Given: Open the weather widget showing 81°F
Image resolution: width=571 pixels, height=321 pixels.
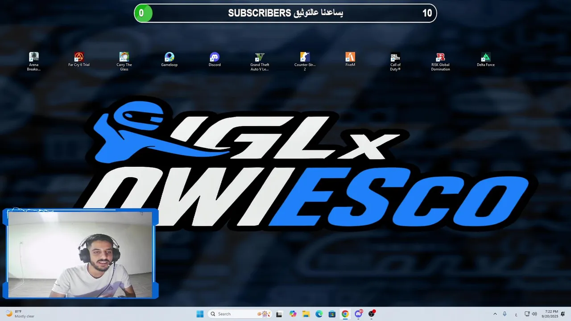Looking at the screenshot, I should point(20,314).
